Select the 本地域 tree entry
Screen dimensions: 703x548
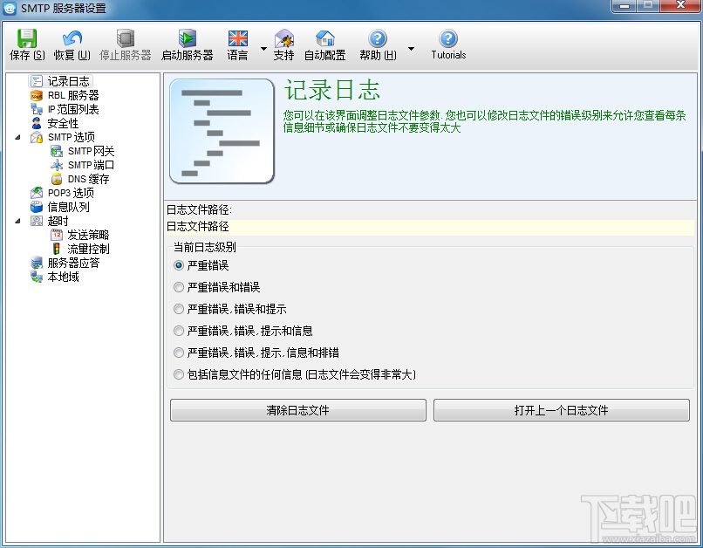(x=63, y=277)
